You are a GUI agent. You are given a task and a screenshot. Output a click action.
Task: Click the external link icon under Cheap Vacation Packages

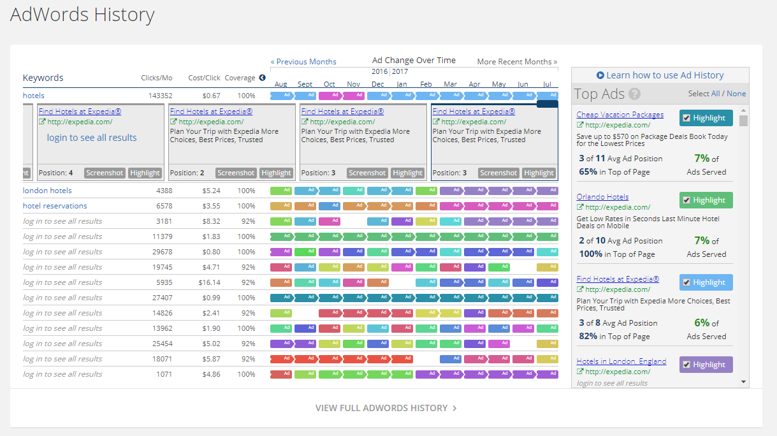(x=580, y=125)
